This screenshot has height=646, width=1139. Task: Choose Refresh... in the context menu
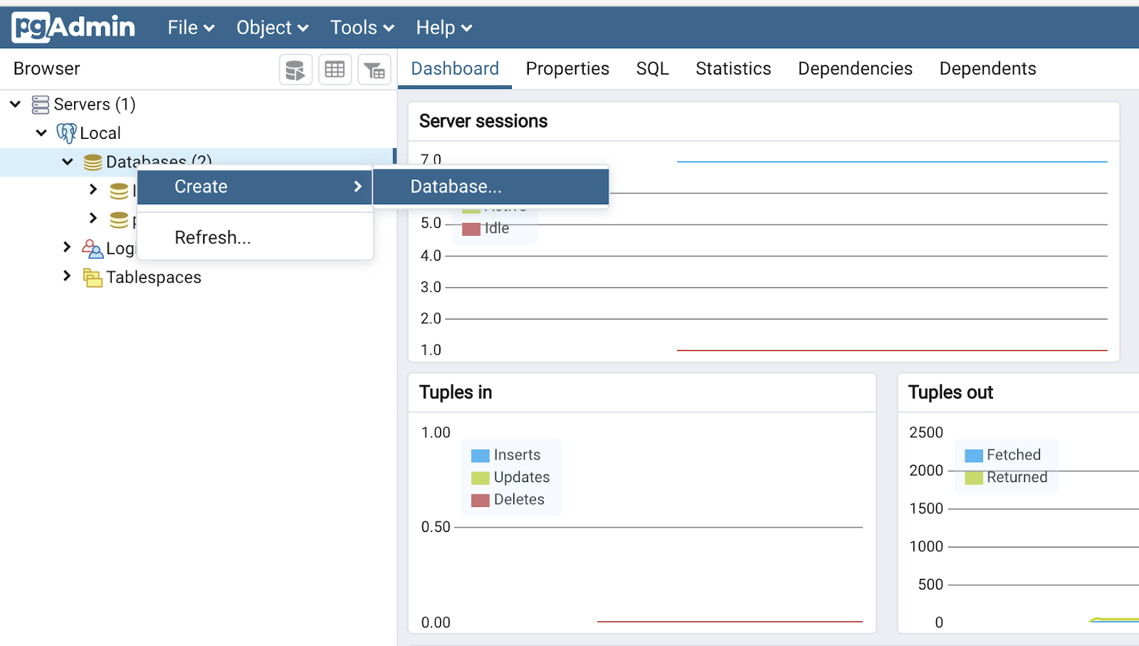point(255,237)
